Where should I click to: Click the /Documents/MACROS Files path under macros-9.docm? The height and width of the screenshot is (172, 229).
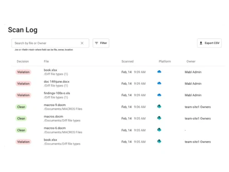[63, 109]
